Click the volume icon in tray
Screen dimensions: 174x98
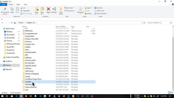click(154, 96)
